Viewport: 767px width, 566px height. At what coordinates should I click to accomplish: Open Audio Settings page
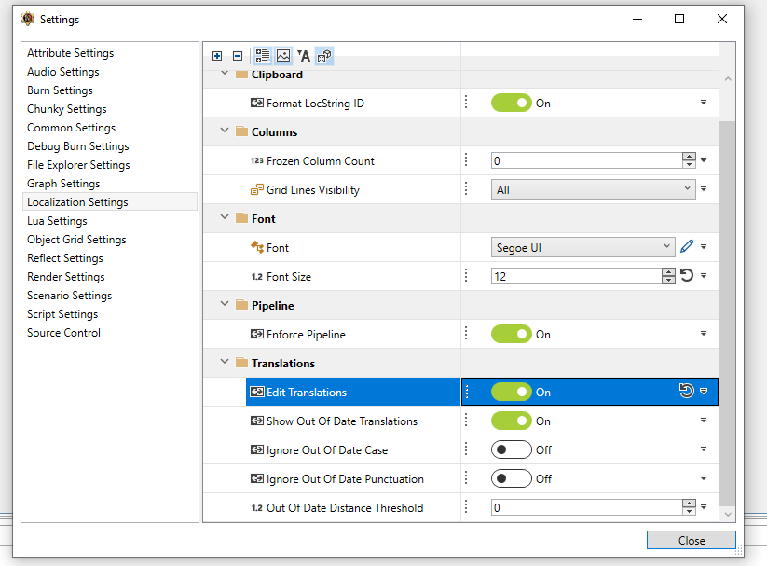coord(63,72)
